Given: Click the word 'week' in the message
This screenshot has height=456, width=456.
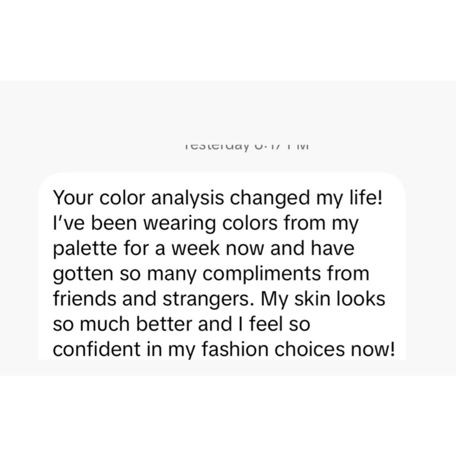Looking at the screenshot, I should 196,249.
